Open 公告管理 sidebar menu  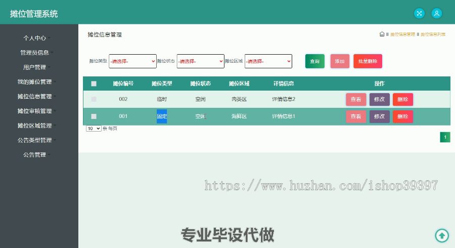34,155
